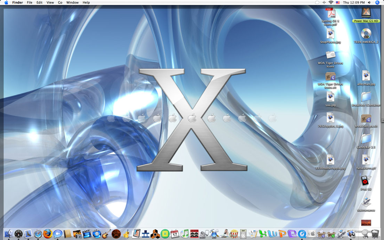Open the portrait photo frame app in Dock
The width and height of the screenshot is (384, 240).
pos(136,234)
